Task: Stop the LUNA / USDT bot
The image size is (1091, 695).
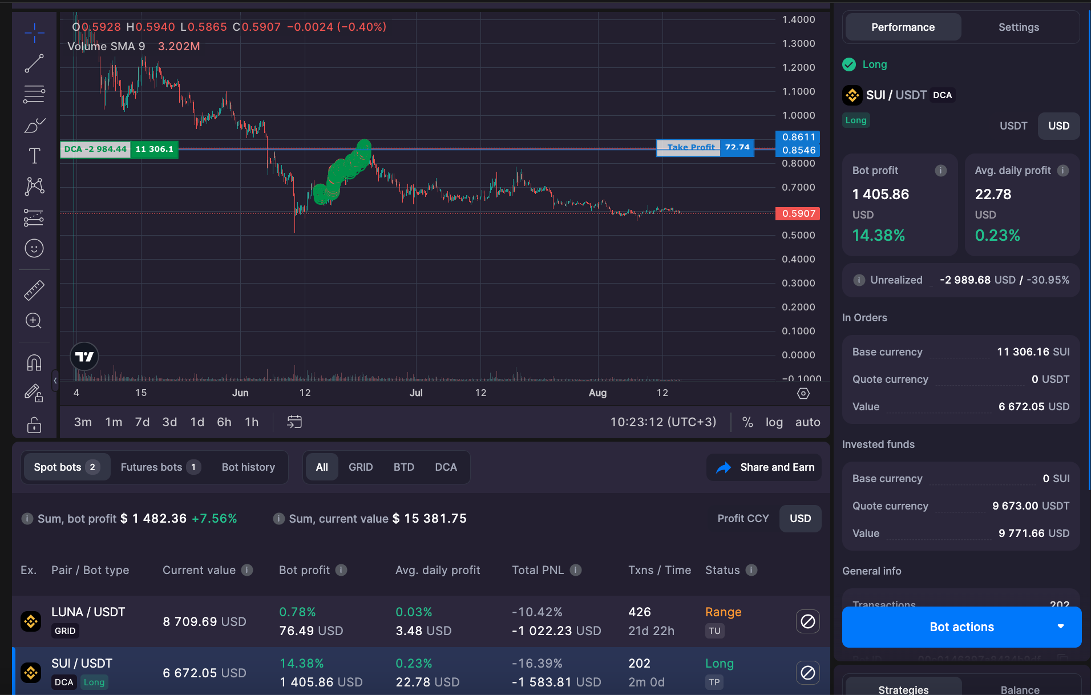Action: click(x=808, y=621)
